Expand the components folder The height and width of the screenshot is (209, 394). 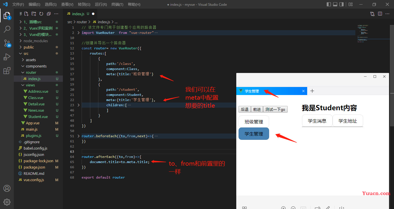[x=38, y=66]
